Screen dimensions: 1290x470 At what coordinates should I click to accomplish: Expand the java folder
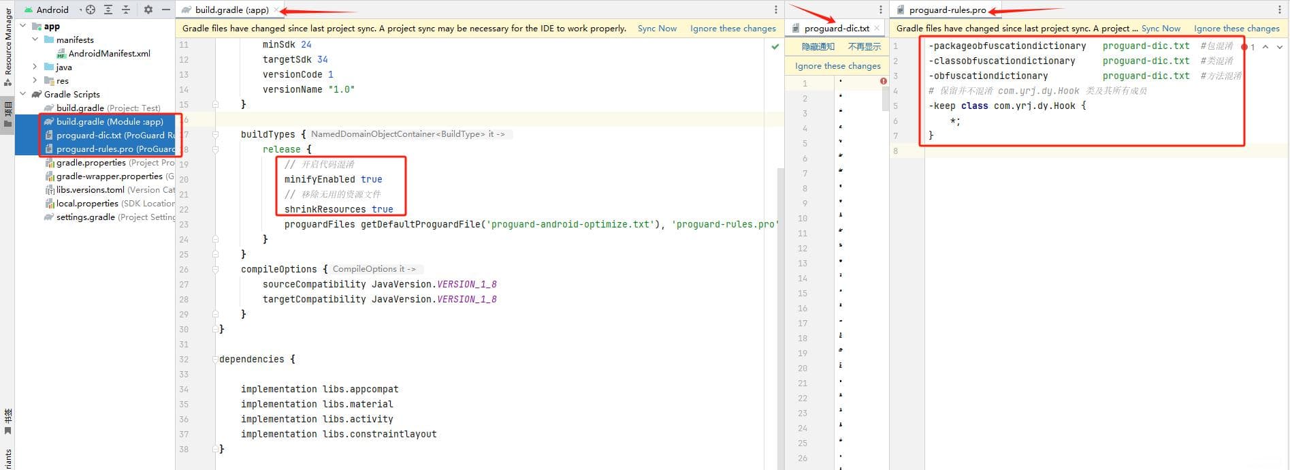click(x=35, y=67)
